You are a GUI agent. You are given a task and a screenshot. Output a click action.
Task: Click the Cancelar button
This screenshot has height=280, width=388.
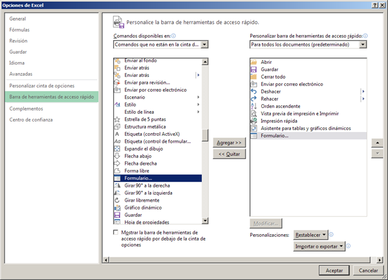click(x=368, y=270)
